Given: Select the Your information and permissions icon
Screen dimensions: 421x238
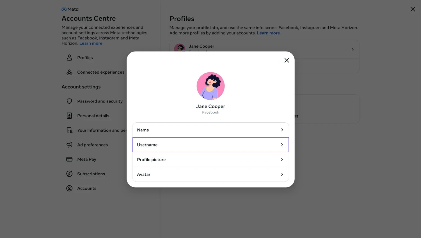Looking at the screenshot, I should coord(69,130).
